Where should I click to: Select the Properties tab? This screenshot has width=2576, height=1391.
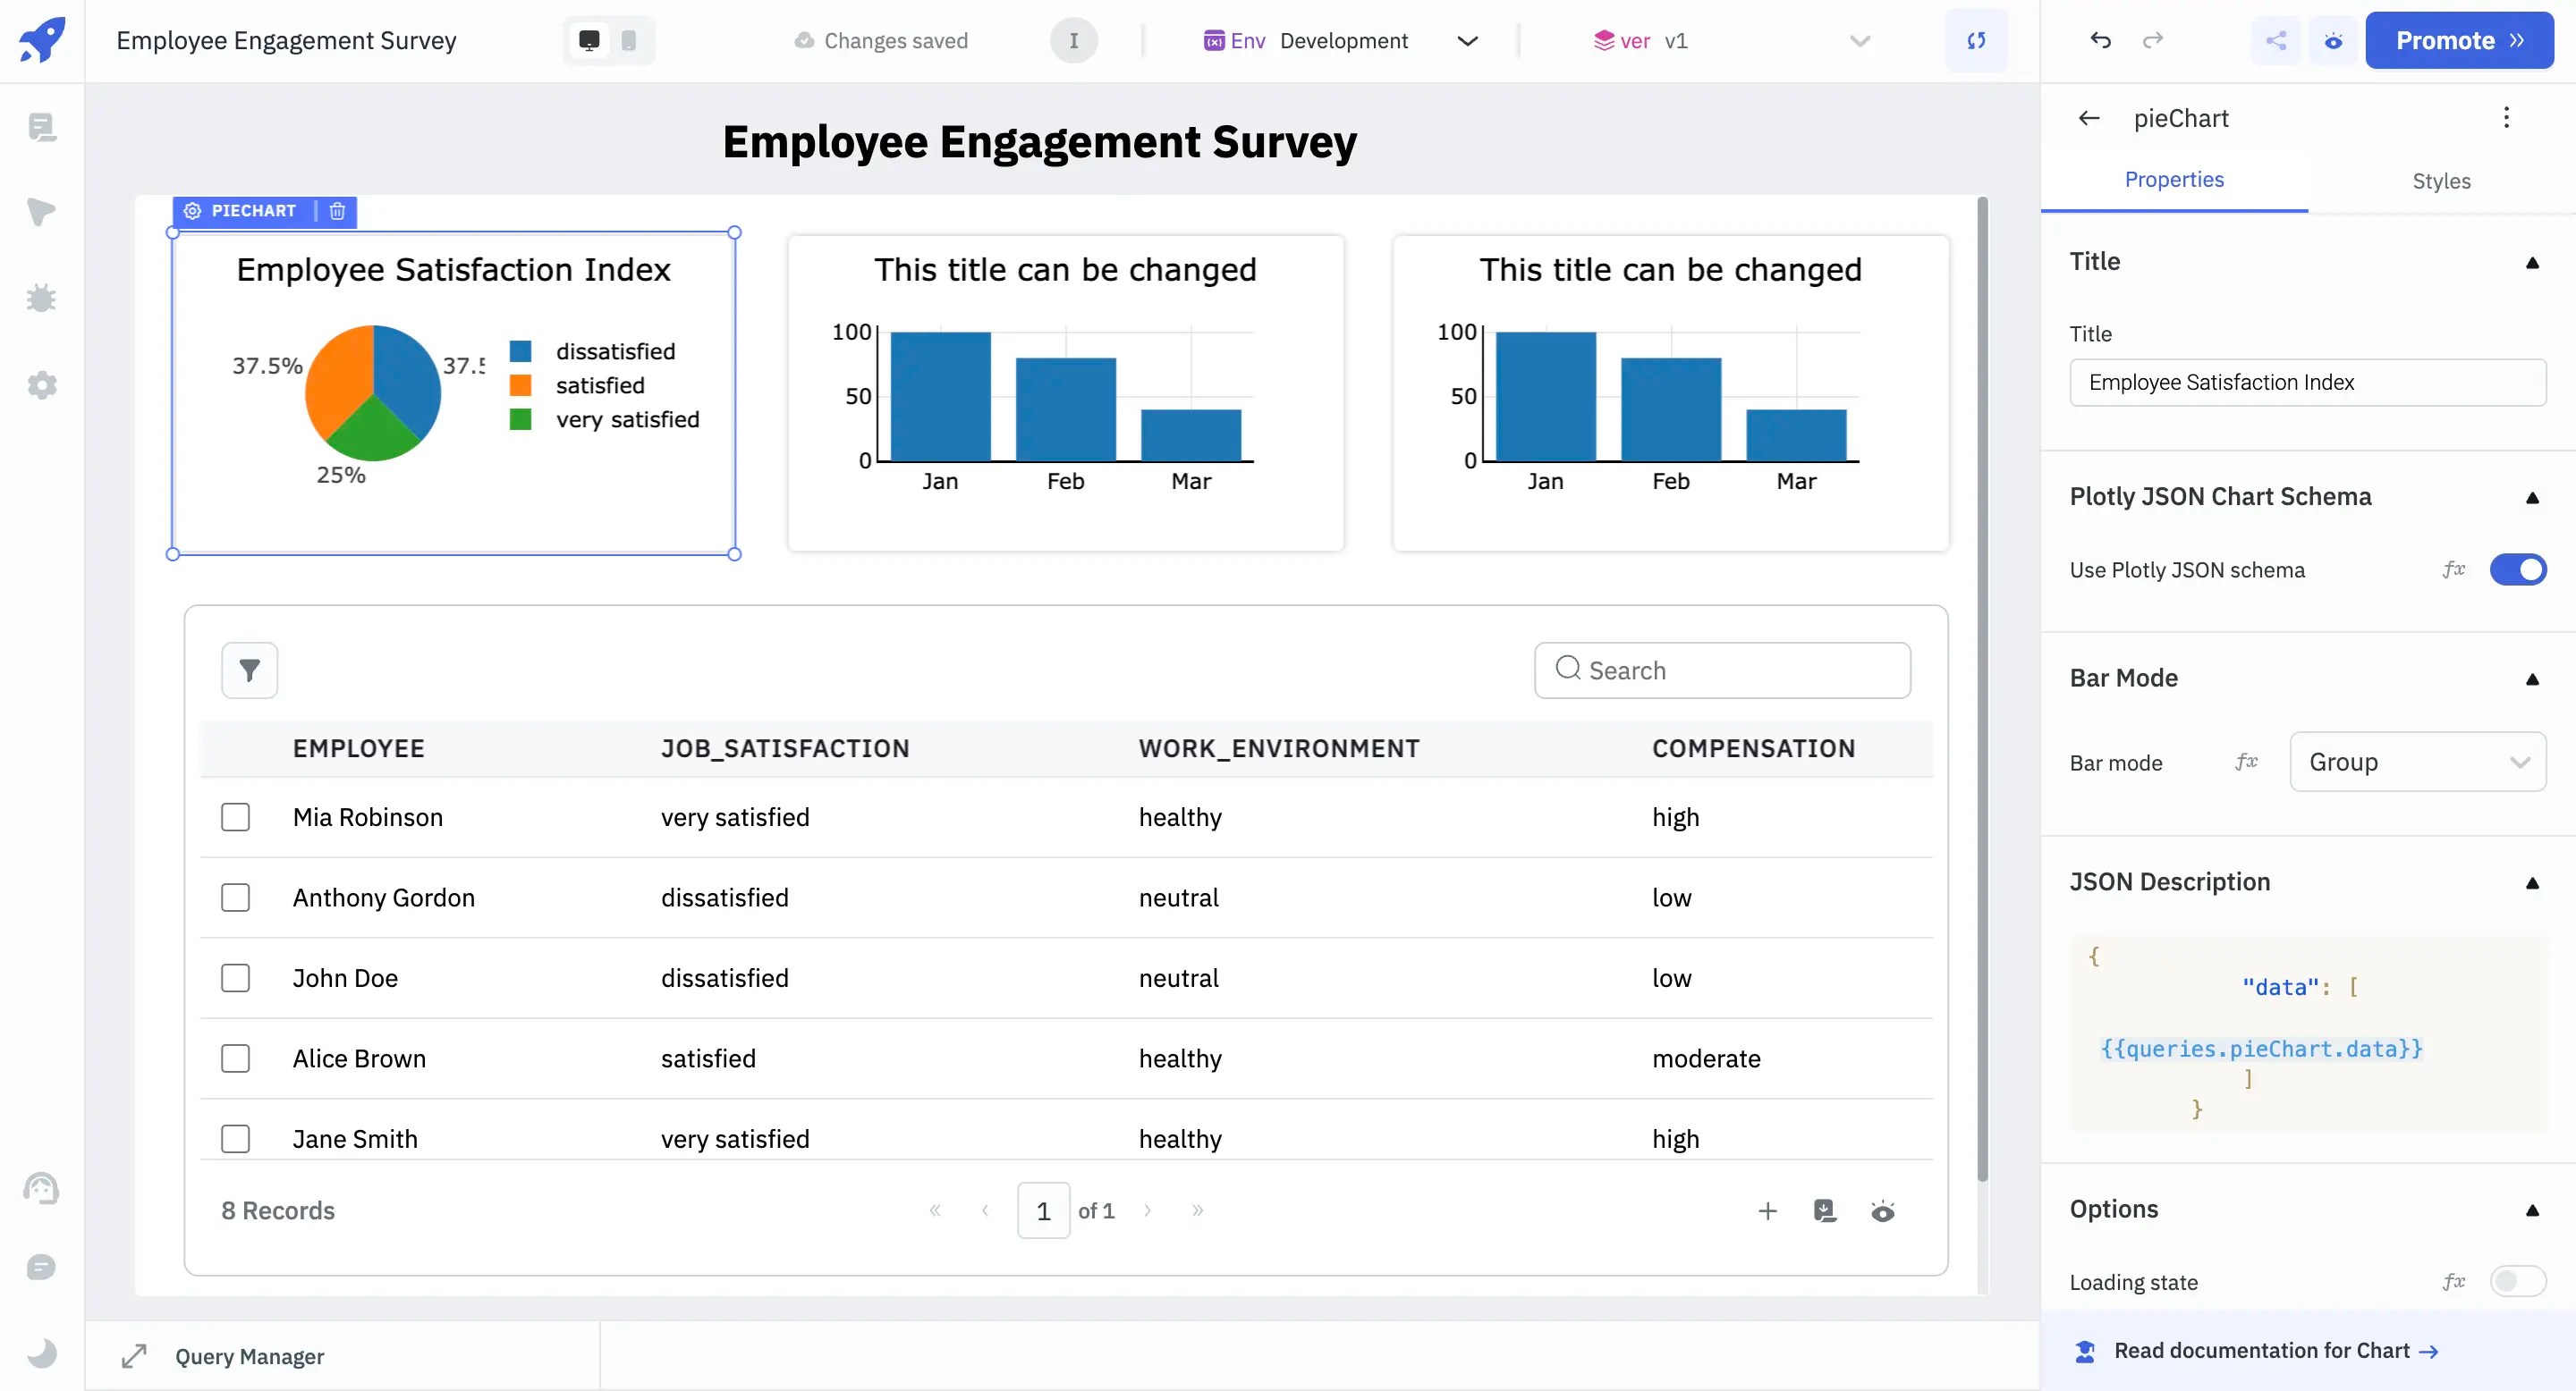point(2175,180)
